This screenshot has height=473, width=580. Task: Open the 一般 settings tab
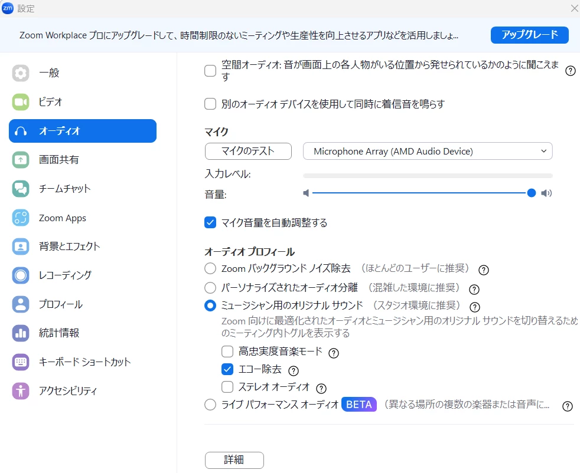83,73
